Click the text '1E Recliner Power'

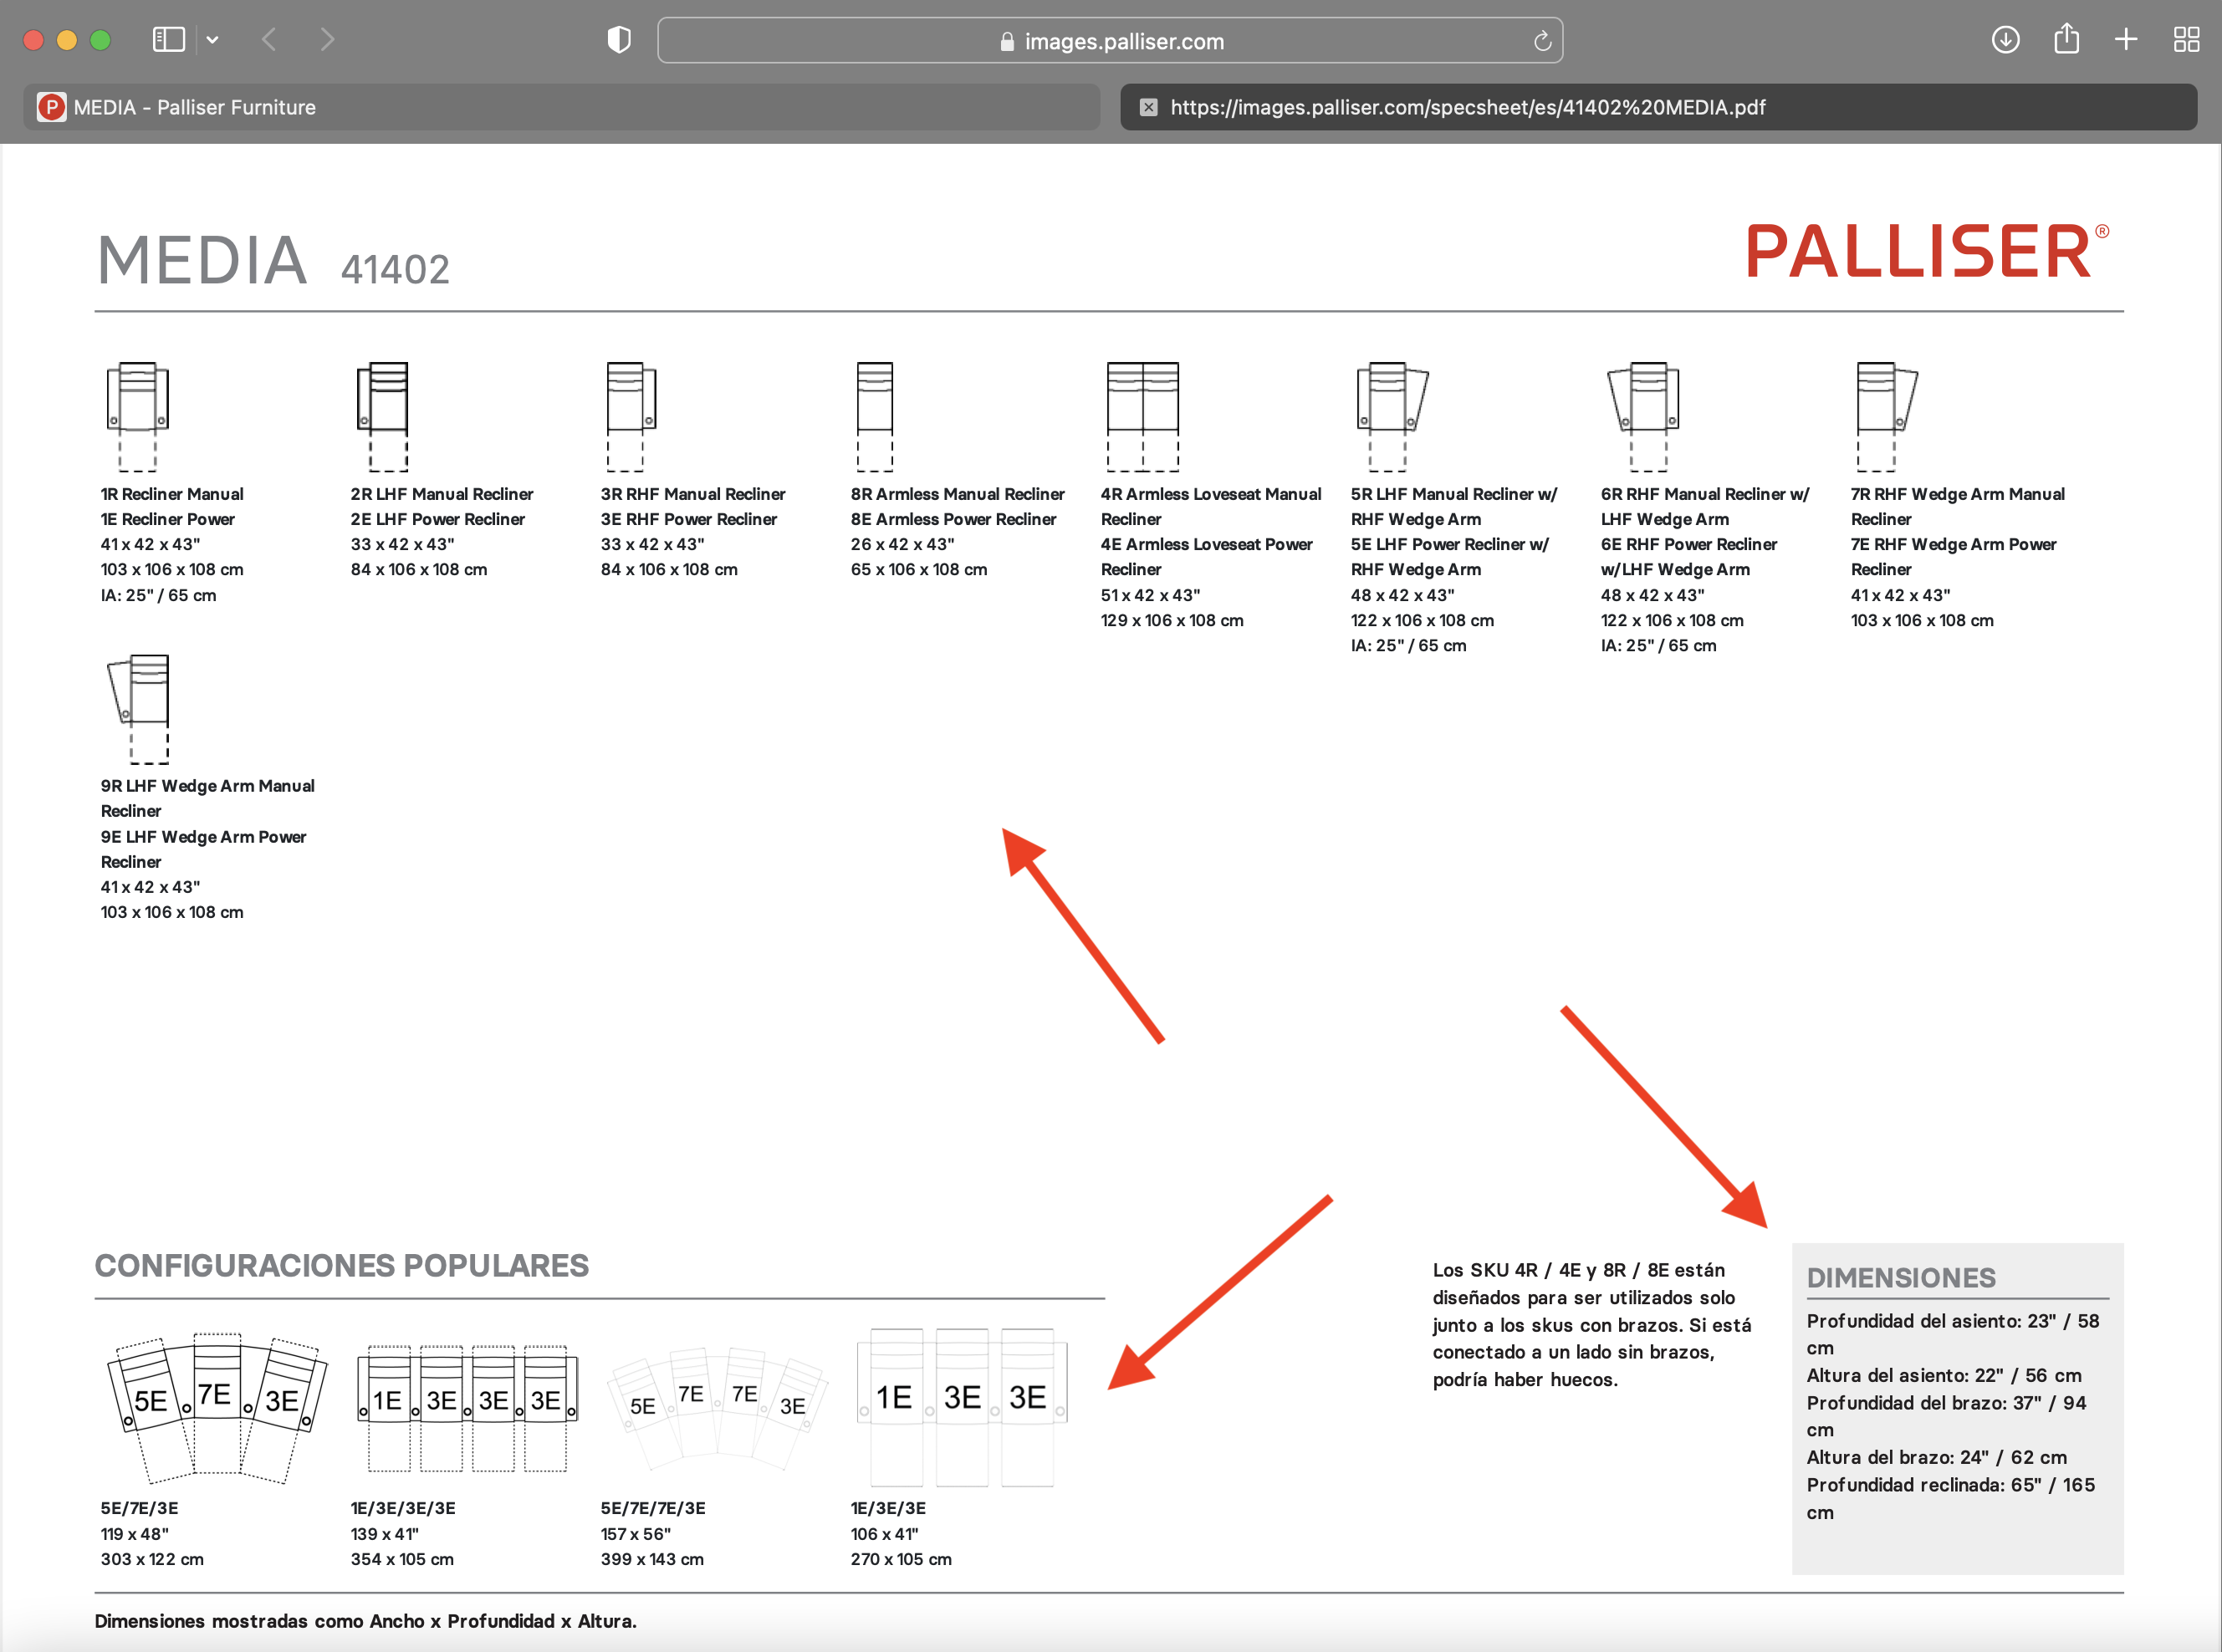[x=167, y=519]
